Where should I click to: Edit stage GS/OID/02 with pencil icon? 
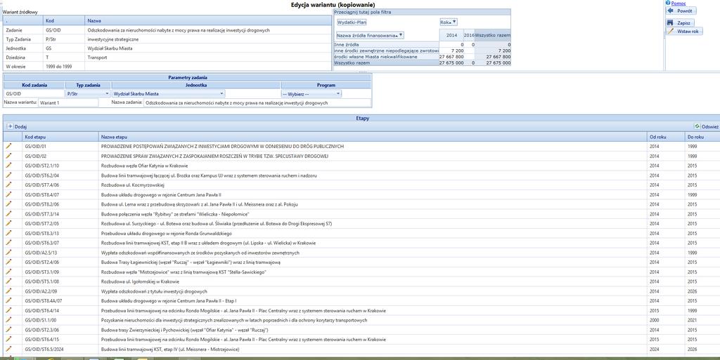tap(8, 156)
